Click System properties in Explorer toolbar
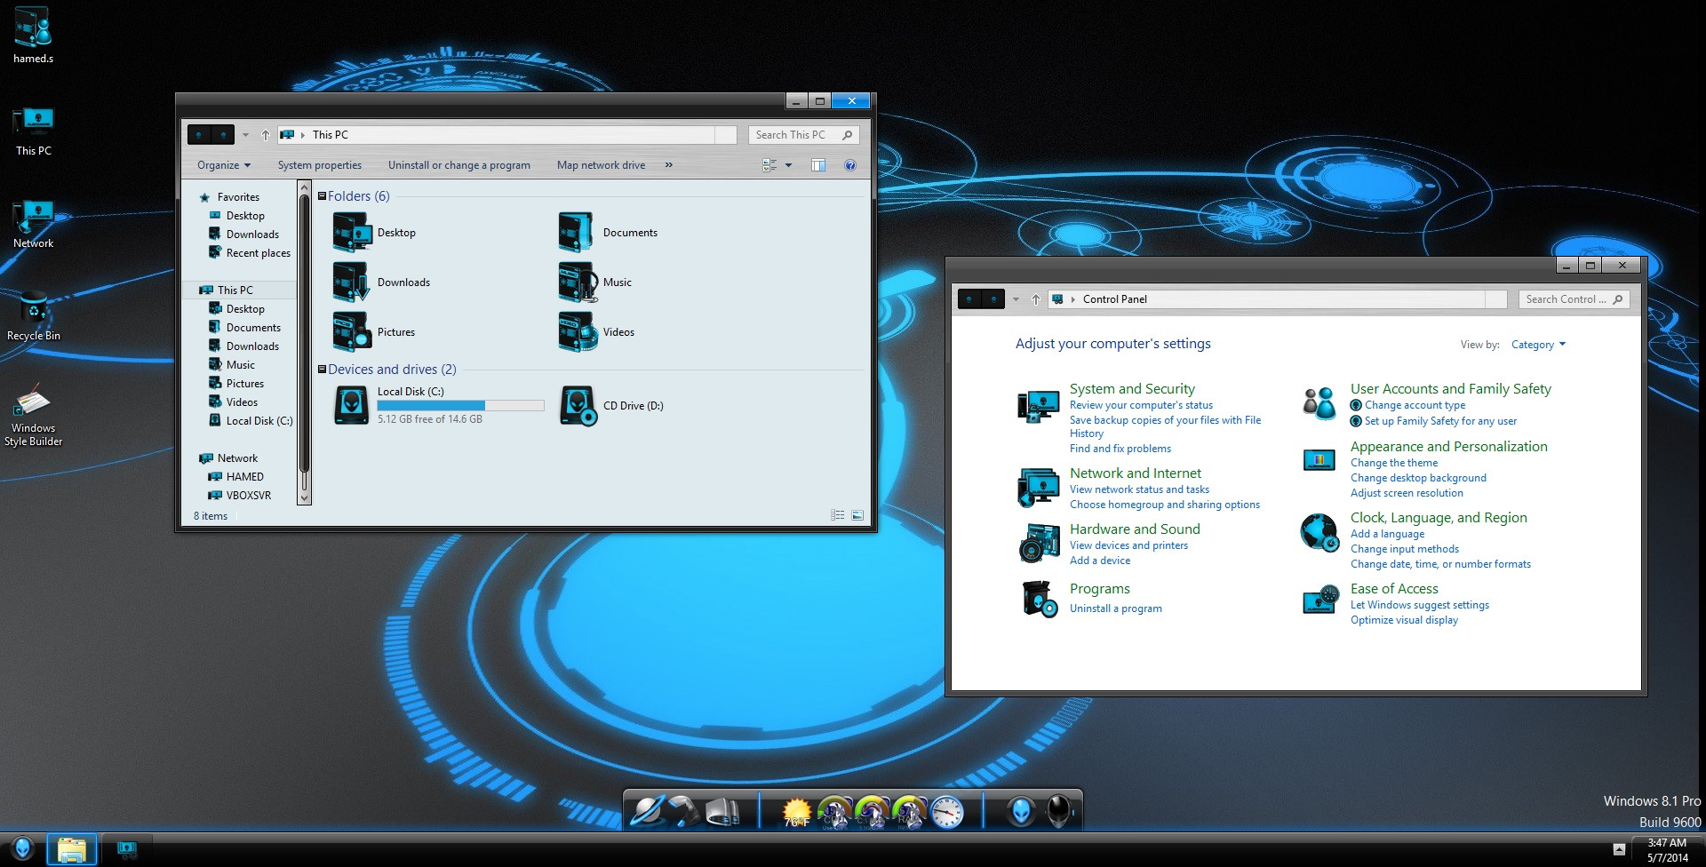The width and height of the screenshot is (1706, 867). [x=319, y=165]
